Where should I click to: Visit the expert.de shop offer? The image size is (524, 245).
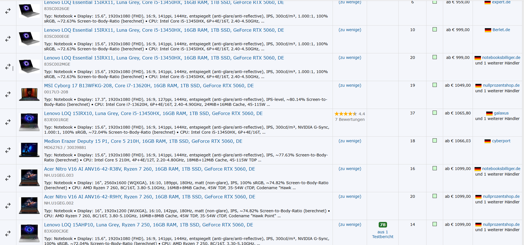tap(501, 2)
